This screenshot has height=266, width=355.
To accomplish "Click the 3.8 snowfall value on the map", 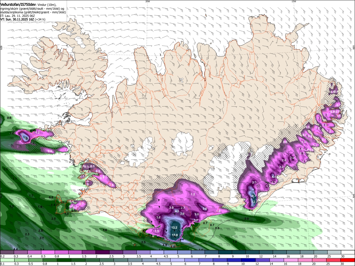I will coord(205,209).
